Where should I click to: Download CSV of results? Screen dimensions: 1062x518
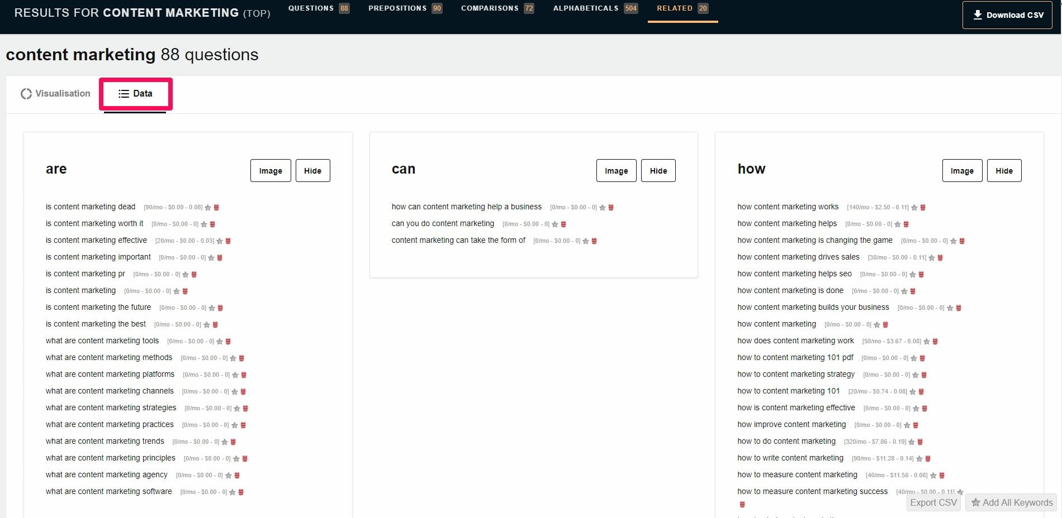[1007, 15]
